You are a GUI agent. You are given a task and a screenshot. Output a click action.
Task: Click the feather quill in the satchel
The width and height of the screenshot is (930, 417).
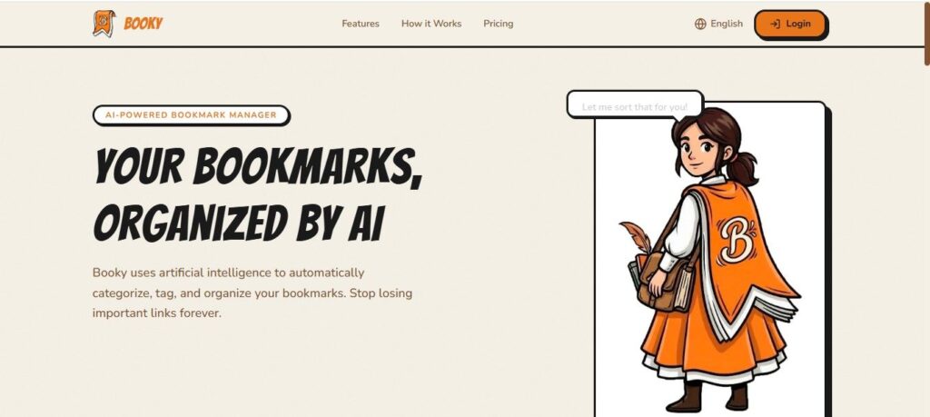[x=636, y=236]
